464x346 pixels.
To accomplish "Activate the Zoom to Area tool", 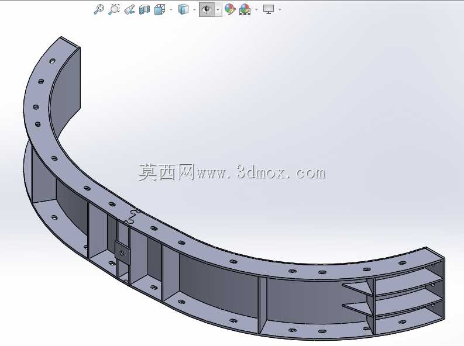I will coord(114,9).
